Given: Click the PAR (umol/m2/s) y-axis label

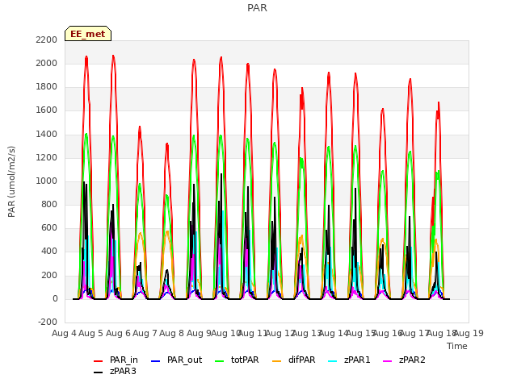Looking at the screenshot, I should [x=11, y=181].
